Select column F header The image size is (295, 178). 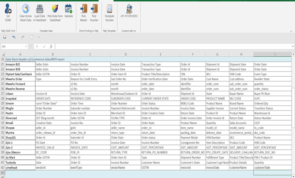click(x=193, y=55)
